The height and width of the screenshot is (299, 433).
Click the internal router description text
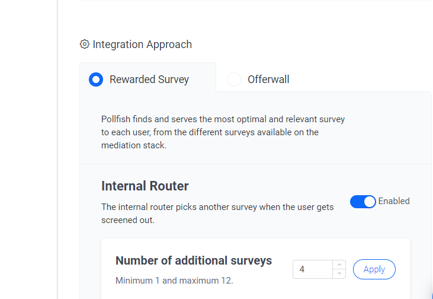click(217, 213)
